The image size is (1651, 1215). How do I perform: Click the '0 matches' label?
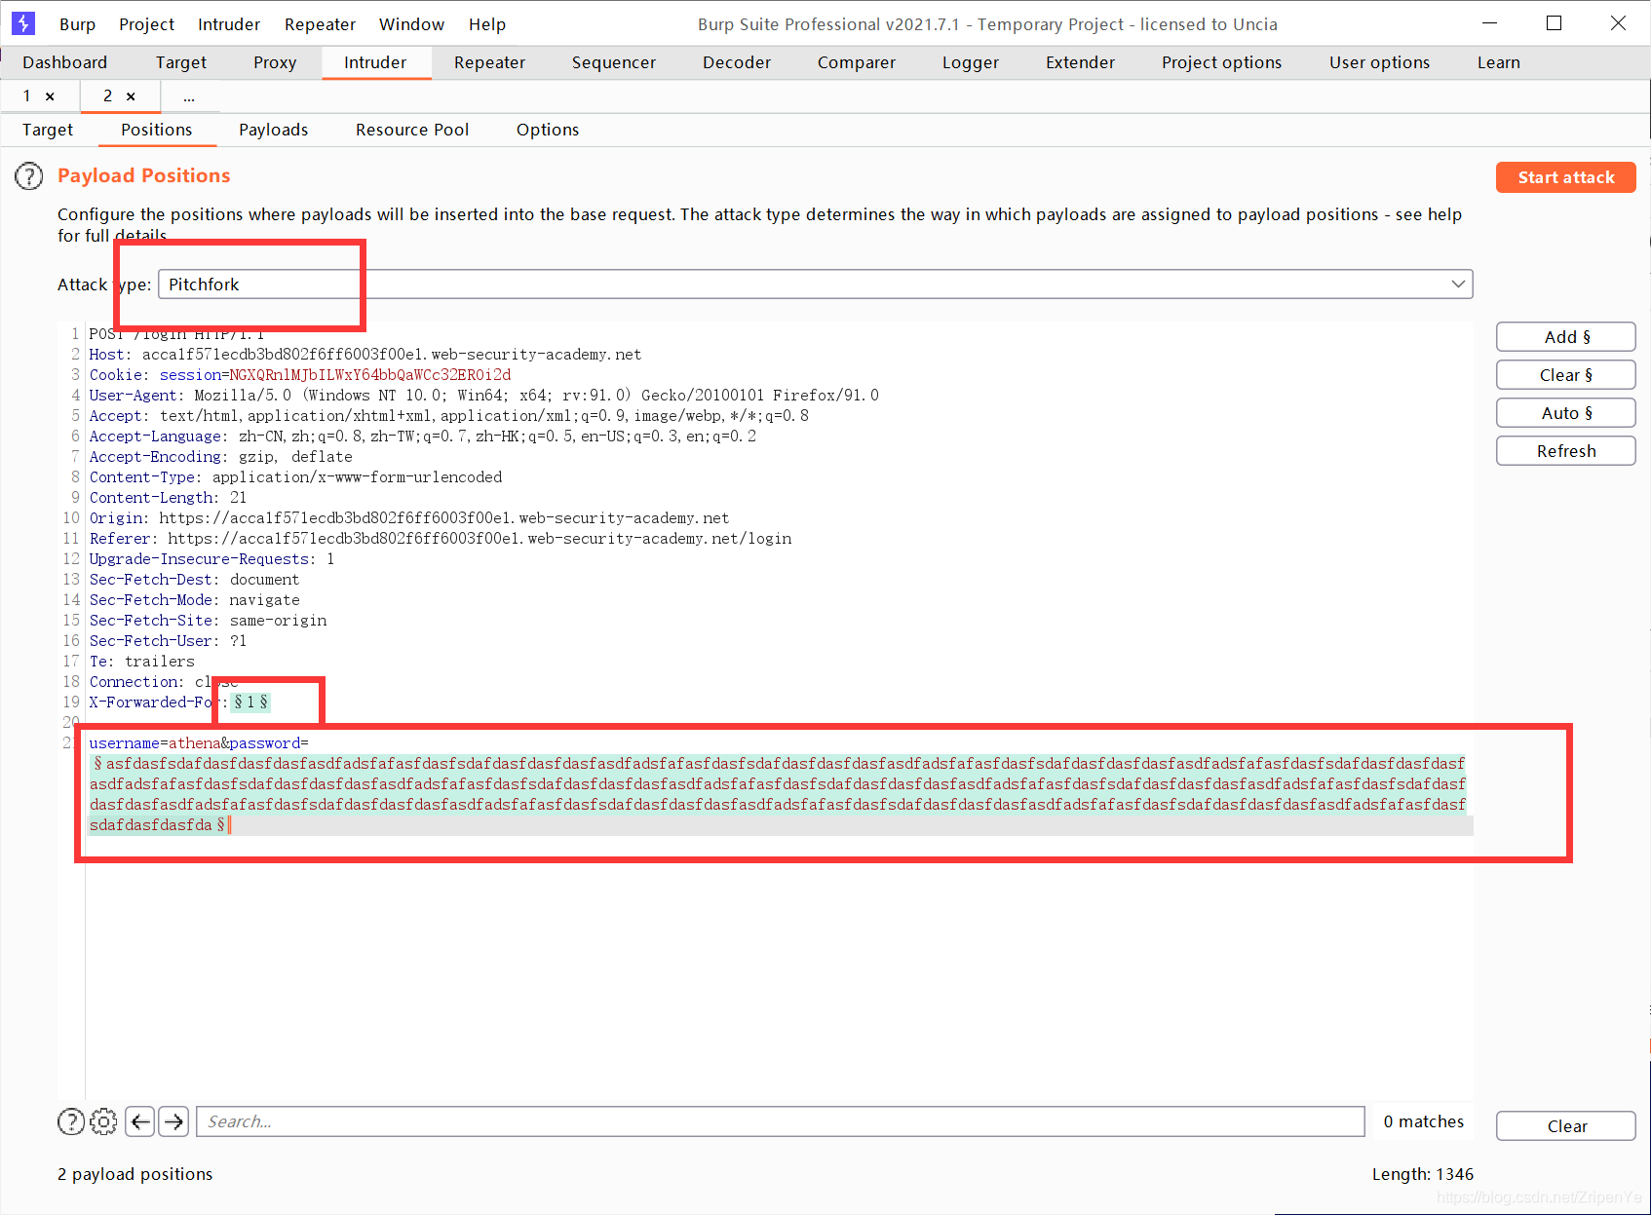[1424, 1121]
